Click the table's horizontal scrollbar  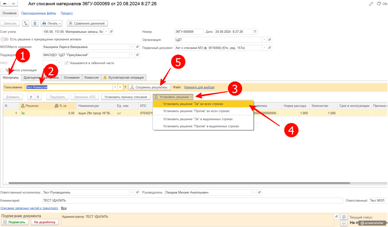click(179, 183)
